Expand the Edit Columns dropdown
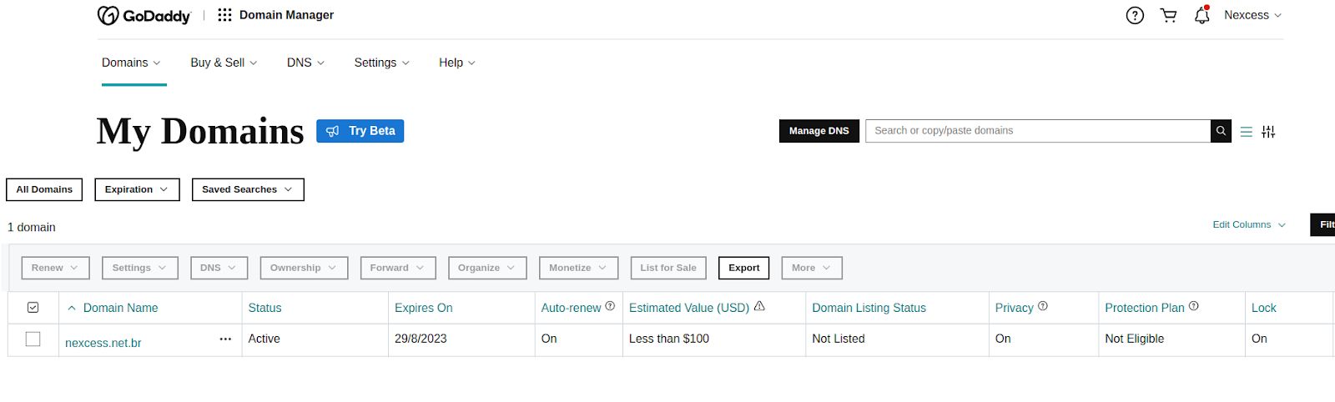This screenshot has width=1335, height=402. coord(1249,224)
